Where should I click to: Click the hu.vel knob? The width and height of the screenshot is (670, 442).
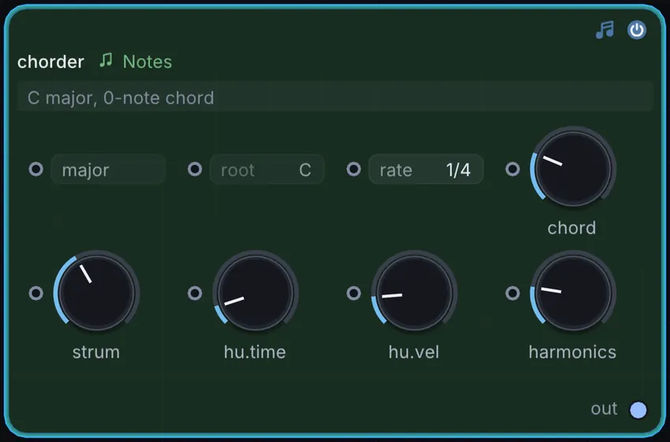[414, 294]
